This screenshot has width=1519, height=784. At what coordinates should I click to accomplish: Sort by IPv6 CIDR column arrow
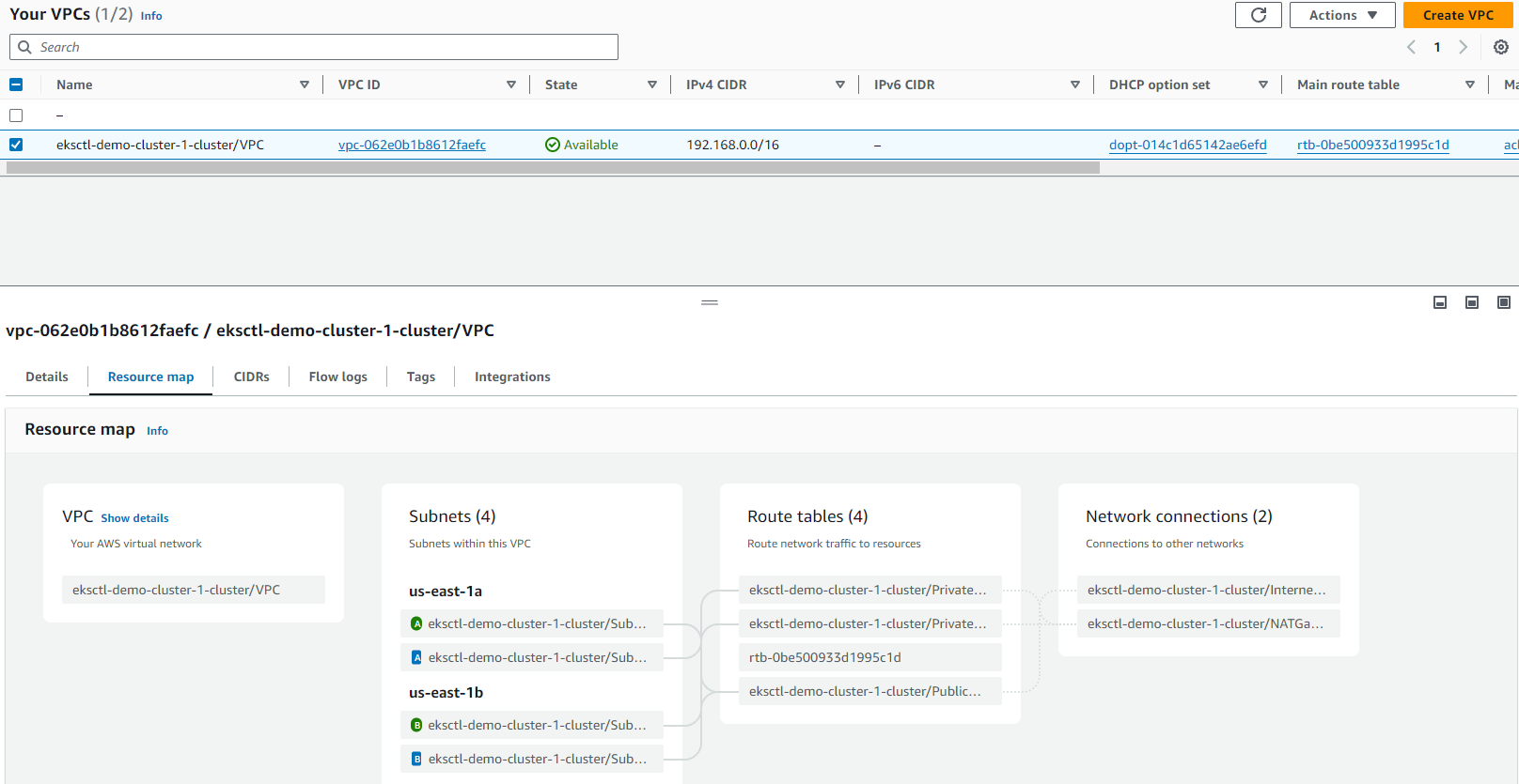click(x=1075, y=85)
